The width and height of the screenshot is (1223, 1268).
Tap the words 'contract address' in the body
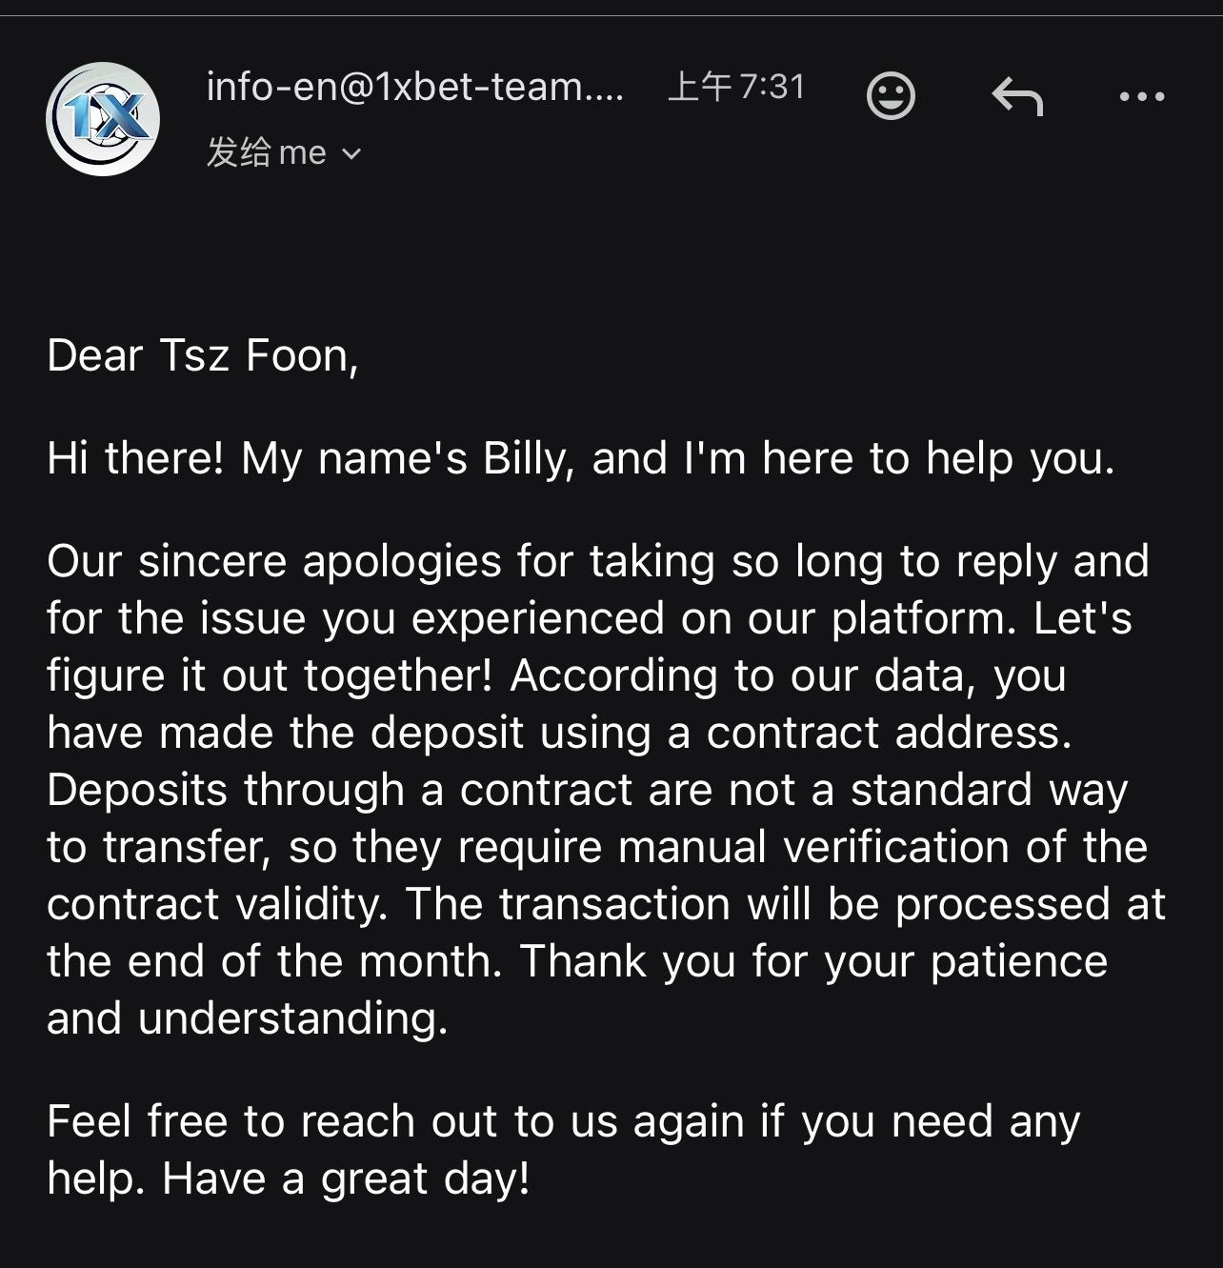(x=888, y=733)
